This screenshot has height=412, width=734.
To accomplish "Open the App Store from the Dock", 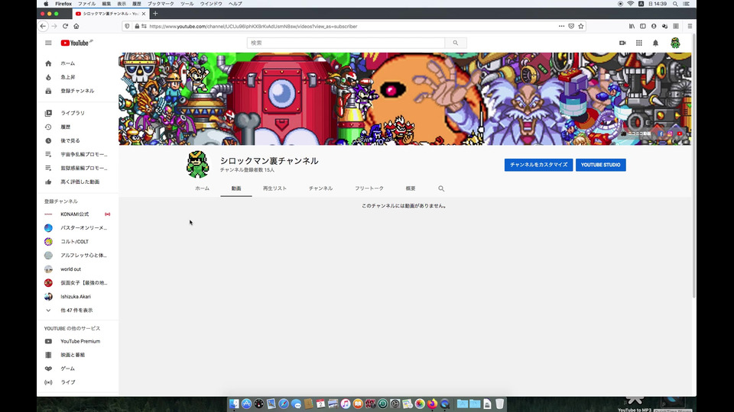I will point(246,404).
